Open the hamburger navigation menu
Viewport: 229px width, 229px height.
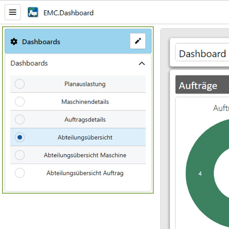click(13, 12)
